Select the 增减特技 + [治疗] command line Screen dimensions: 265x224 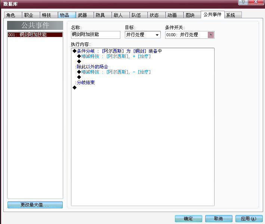click(114, 56)
